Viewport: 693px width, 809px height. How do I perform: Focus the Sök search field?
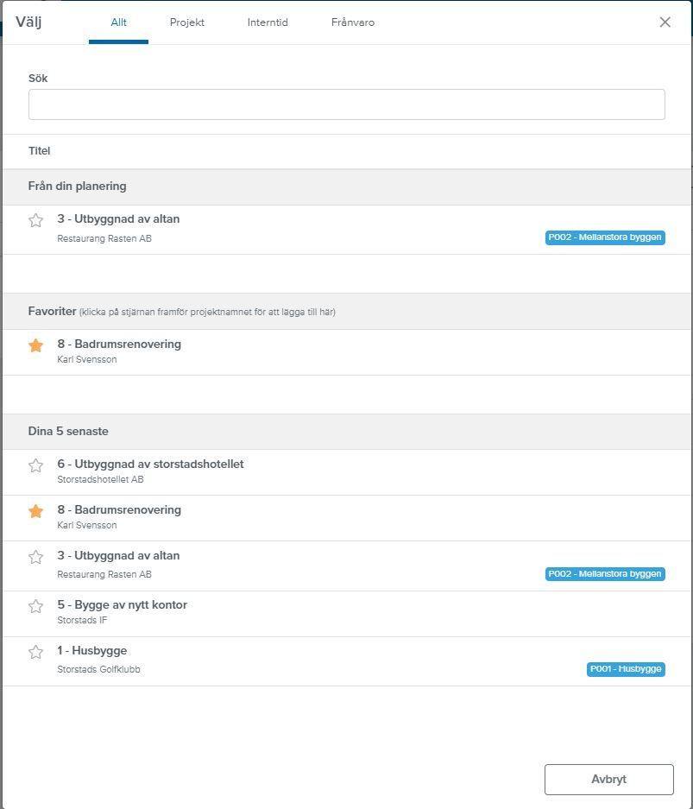pos(347,104)
